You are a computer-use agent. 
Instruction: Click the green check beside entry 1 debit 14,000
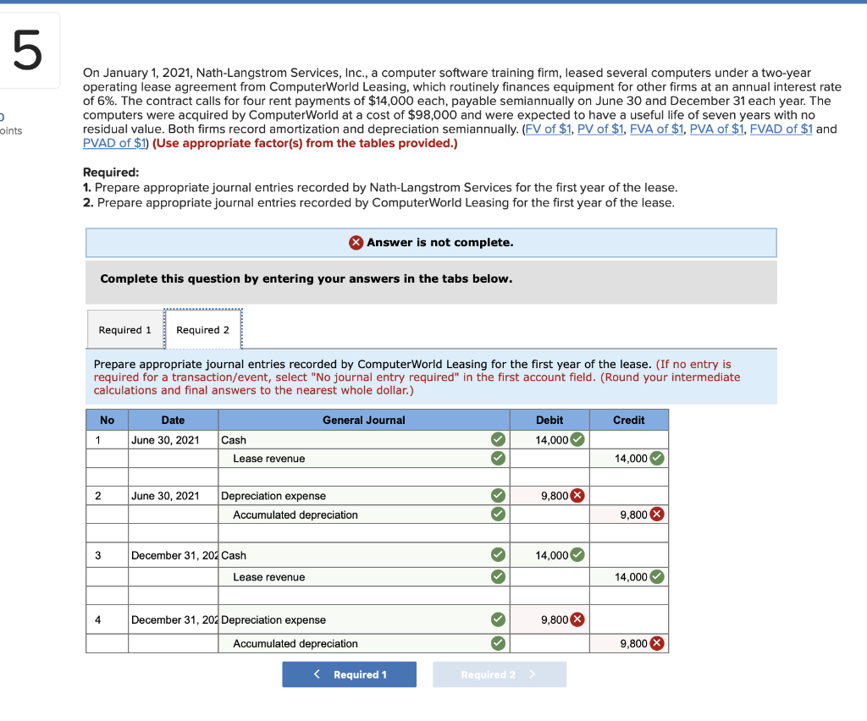click(577, 440)
